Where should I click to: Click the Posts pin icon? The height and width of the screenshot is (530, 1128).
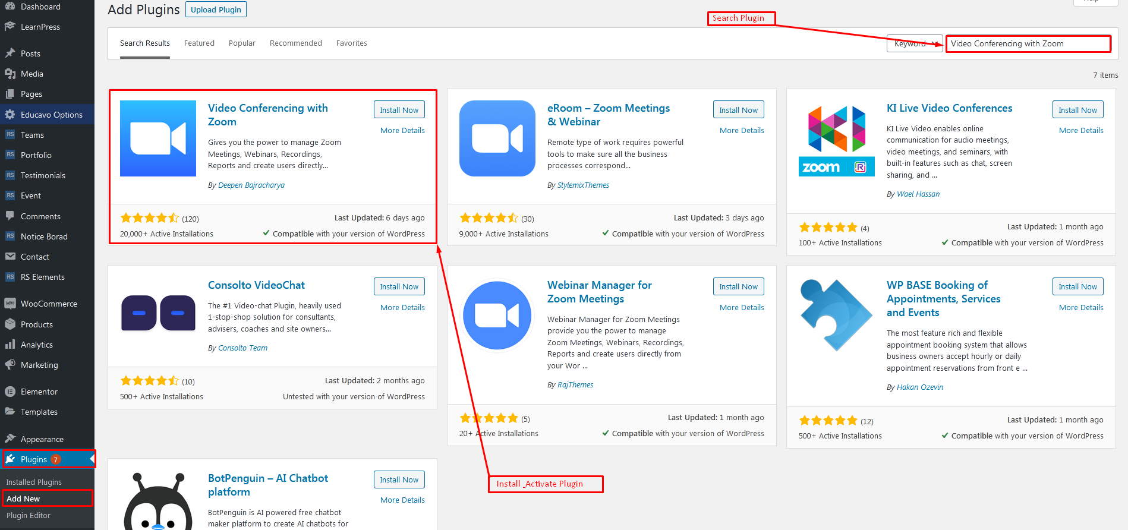click(10, 53)
